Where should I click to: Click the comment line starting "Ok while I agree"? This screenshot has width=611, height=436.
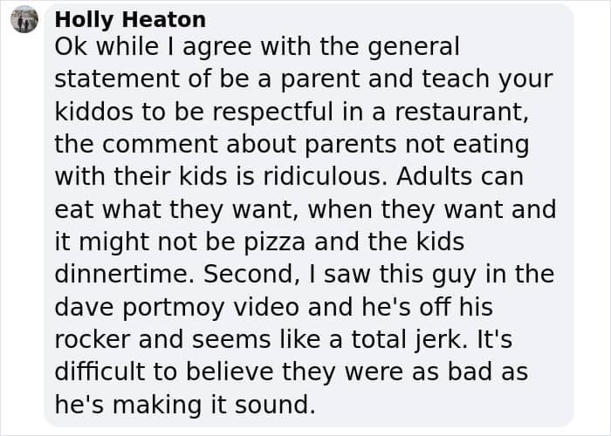(257, 47)
